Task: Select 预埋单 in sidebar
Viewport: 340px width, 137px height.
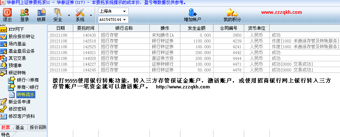Action: tap(15, 66)
